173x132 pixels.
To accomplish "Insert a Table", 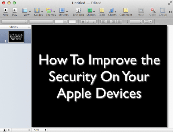I will [102, 12].
